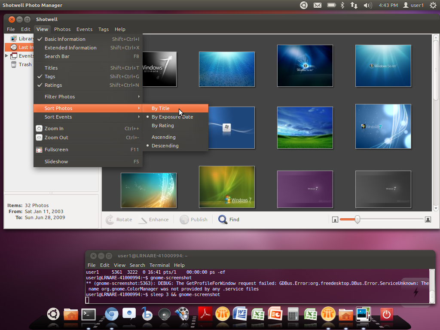Image resolution: width=440 pixels, height=330 pixels.
Task: Click the Publish toolbar button
Action: pos(194,220)
